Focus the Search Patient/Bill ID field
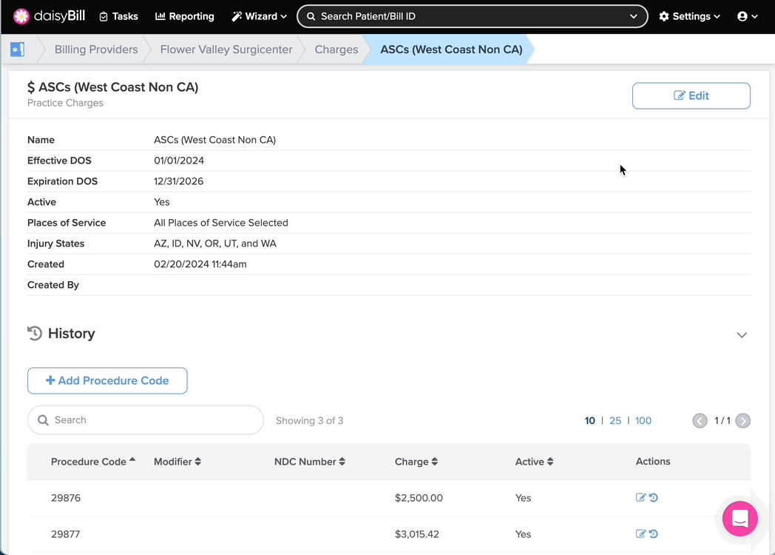Viewport: 775px width, 555px height. (x=472, y=16)
